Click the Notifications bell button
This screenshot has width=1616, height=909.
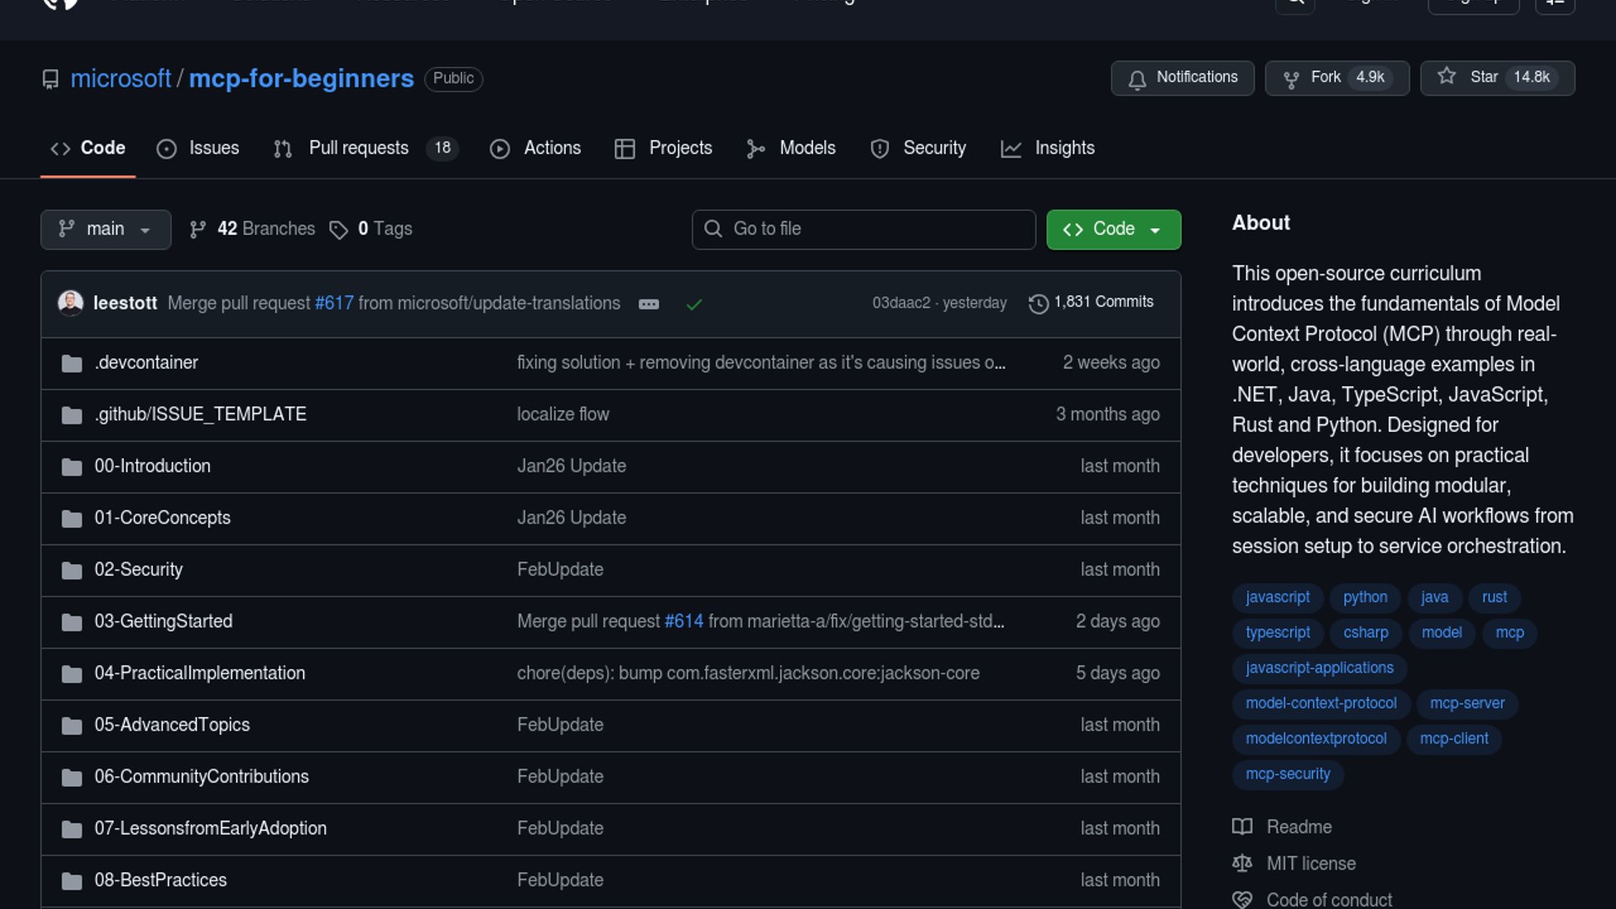1182,77
